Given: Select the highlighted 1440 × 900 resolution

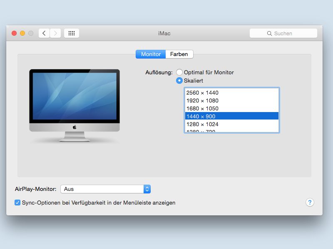Looking at the screenshot, I should [x=232, y=116].
